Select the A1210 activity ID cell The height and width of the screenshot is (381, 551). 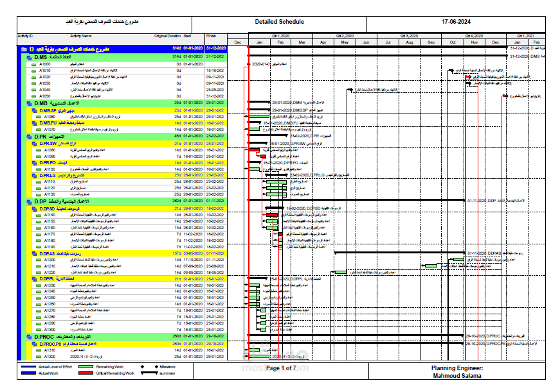pyautogui.click(x=50, y=267)
